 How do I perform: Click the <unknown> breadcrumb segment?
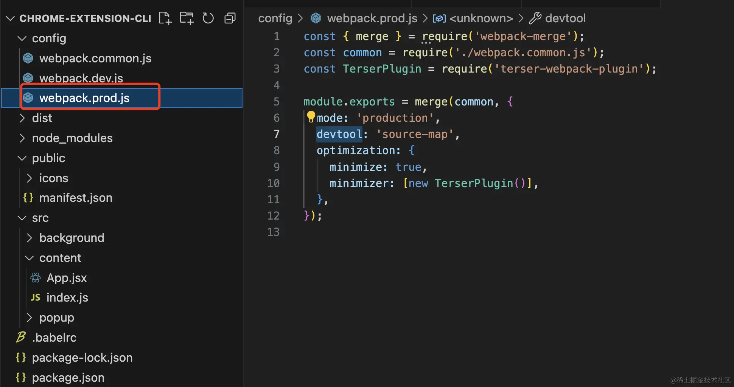coord(481,18)
